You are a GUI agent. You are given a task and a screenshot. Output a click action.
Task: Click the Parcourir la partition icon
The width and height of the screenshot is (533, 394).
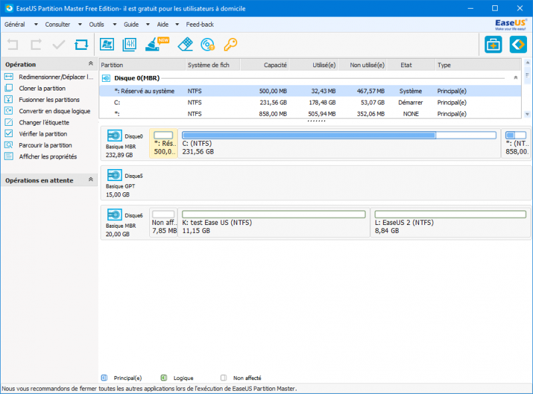pos(9,145)
